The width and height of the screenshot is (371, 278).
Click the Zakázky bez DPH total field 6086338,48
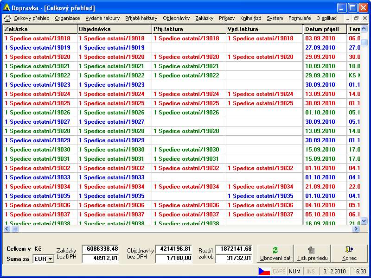[100, 249]
